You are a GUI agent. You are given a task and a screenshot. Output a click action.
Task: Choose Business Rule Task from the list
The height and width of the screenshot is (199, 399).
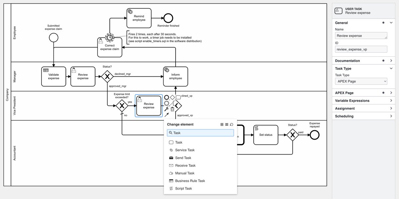tap(200, 181)
